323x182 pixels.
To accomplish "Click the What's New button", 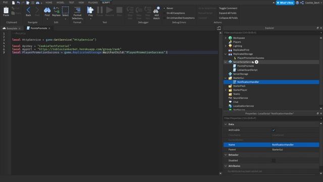I will [x=285, y=3].
